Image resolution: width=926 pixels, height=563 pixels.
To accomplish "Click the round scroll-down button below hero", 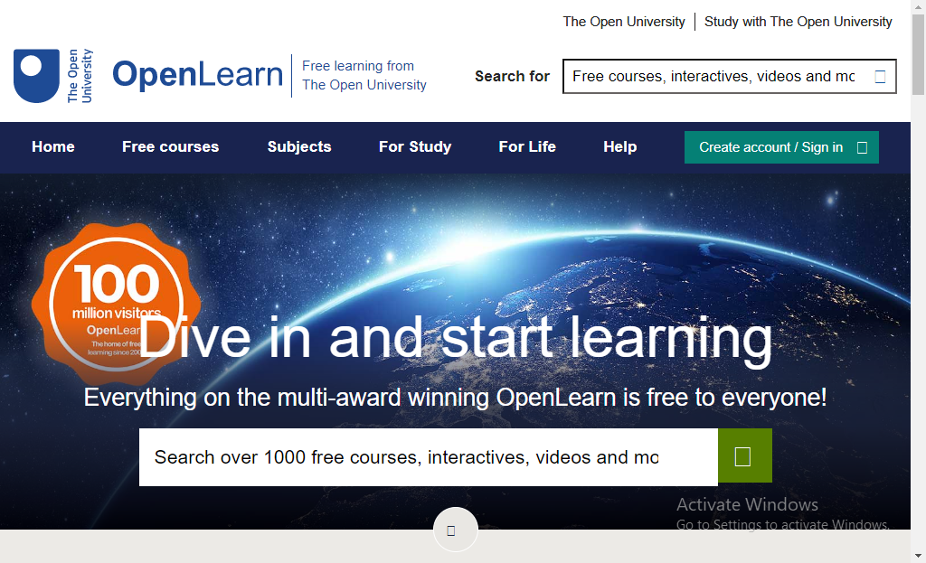I will tap(456, 530).
